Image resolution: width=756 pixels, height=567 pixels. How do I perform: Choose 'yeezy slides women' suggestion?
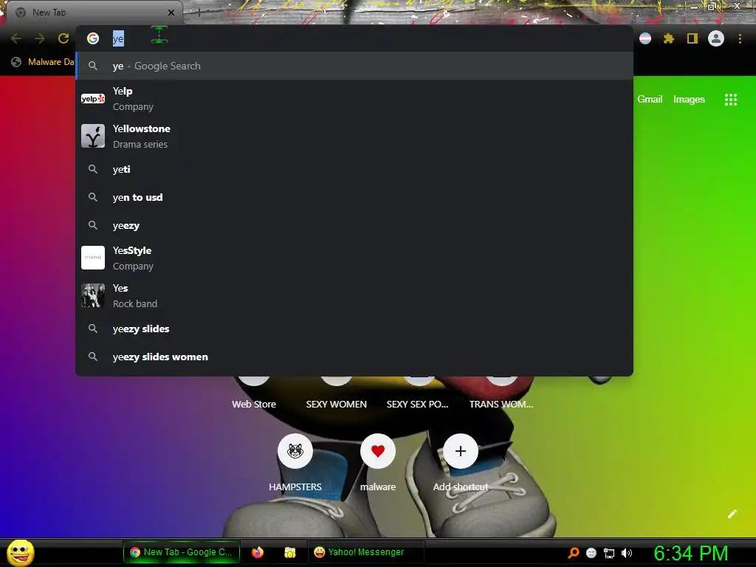[x=354, y=357]
